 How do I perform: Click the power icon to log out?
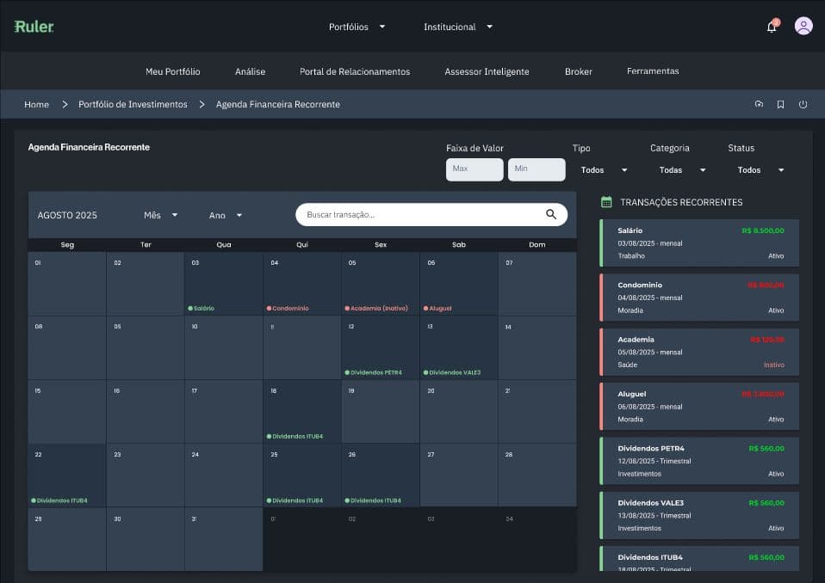pyautogui.click(x=803, y=105)
